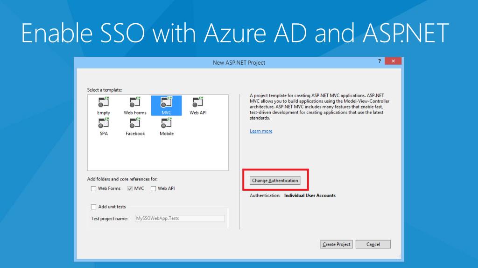Close the New ASP.NET Project dialog

[393, 61]
